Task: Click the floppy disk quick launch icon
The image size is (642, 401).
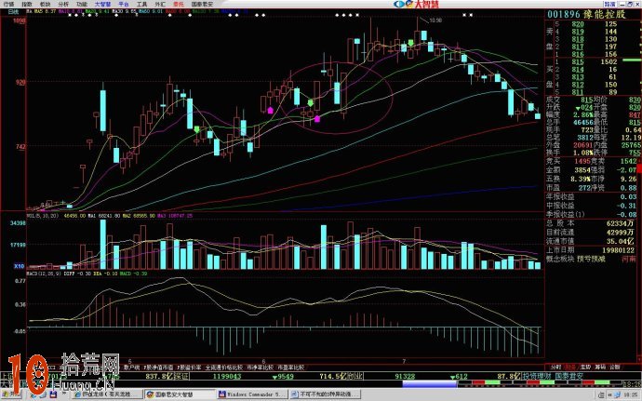Action: tap(53, 394)
